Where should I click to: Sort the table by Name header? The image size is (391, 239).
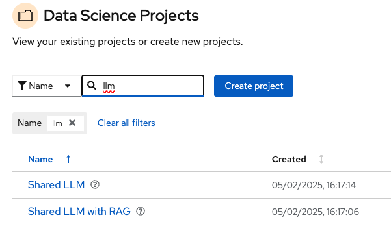coord(40,159)
